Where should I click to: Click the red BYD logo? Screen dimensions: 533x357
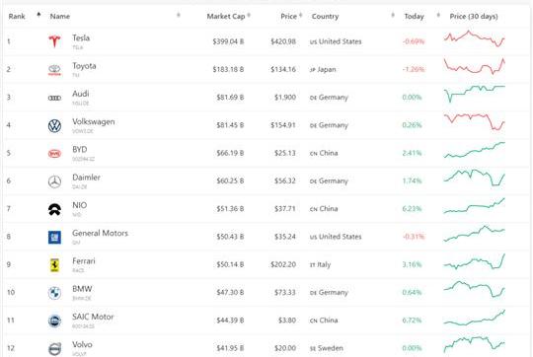point(54,154)
